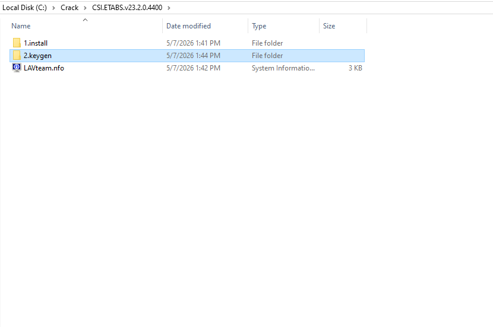Click the 2.keygen folder icon
Image resolution: width=493 pixels, height=327 pixels.
tap(17, 56)
